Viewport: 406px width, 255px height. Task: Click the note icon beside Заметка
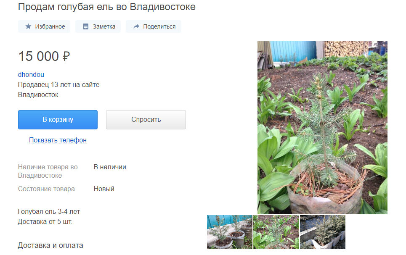(86, 26)
